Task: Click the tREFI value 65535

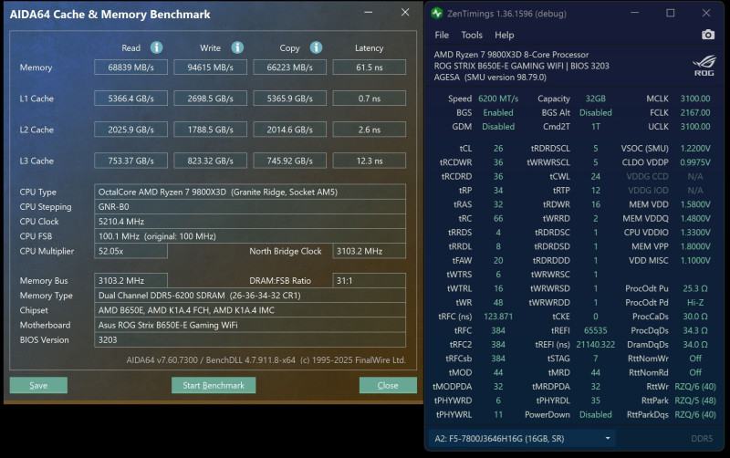Action: pos(596,330)
